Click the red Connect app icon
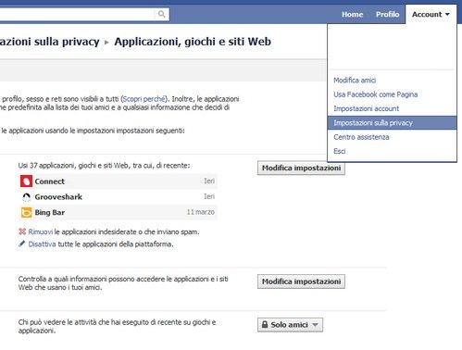 click(26, 181)
